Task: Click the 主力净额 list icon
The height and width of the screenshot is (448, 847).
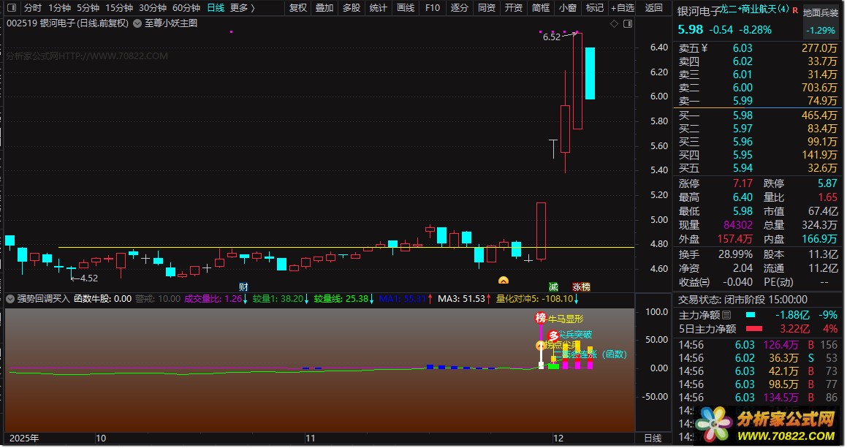Action: (x=726, y=315)
